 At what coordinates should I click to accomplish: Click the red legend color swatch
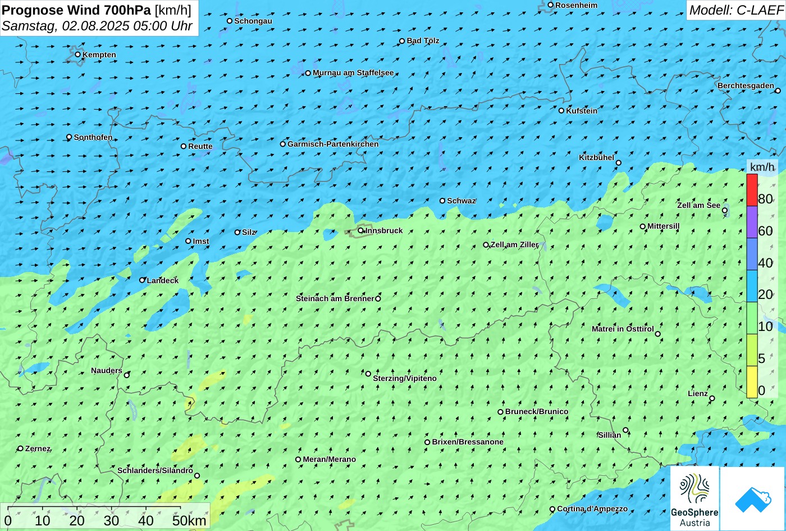point(752,190)
